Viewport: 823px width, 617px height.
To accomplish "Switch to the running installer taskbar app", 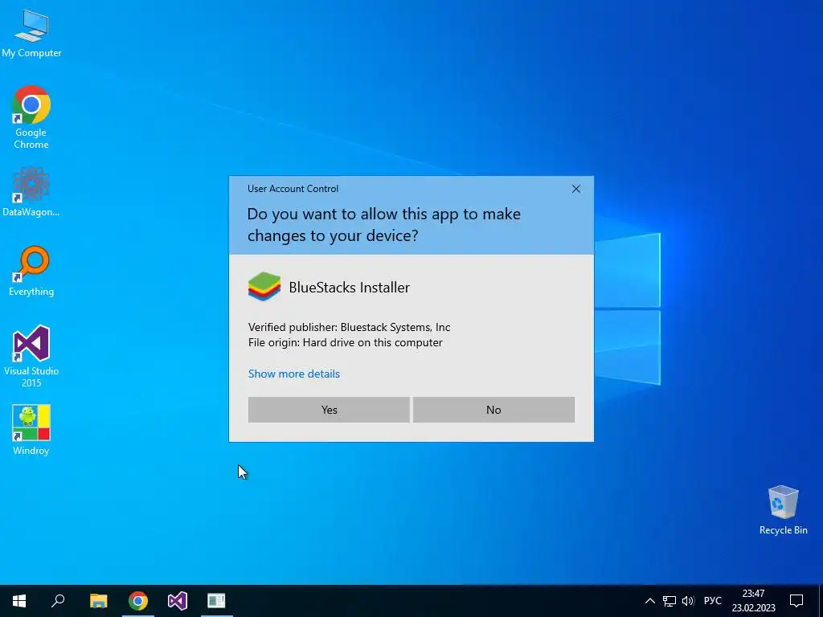I will [216, 601].
